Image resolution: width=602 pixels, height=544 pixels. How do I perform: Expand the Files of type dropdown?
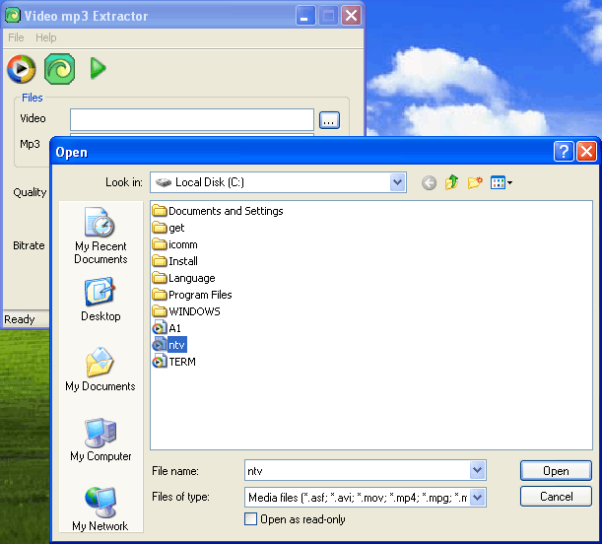477,498
